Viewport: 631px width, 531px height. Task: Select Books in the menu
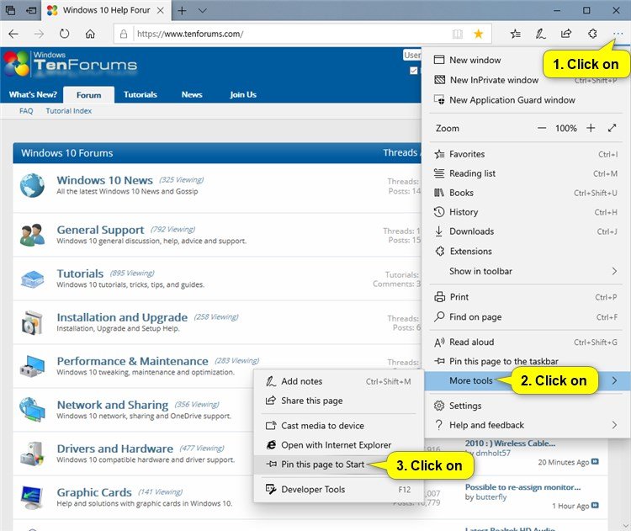tap(525, 193)
